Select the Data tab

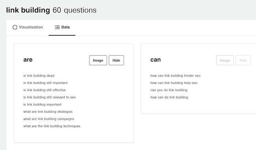pyautogui.click(x=62, y=27)
